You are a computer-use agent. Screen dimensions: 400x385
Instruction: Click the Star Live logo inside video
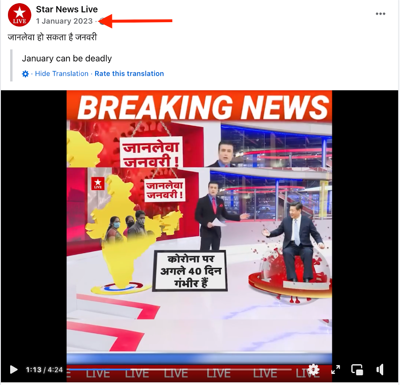click(x=98, y=184)
